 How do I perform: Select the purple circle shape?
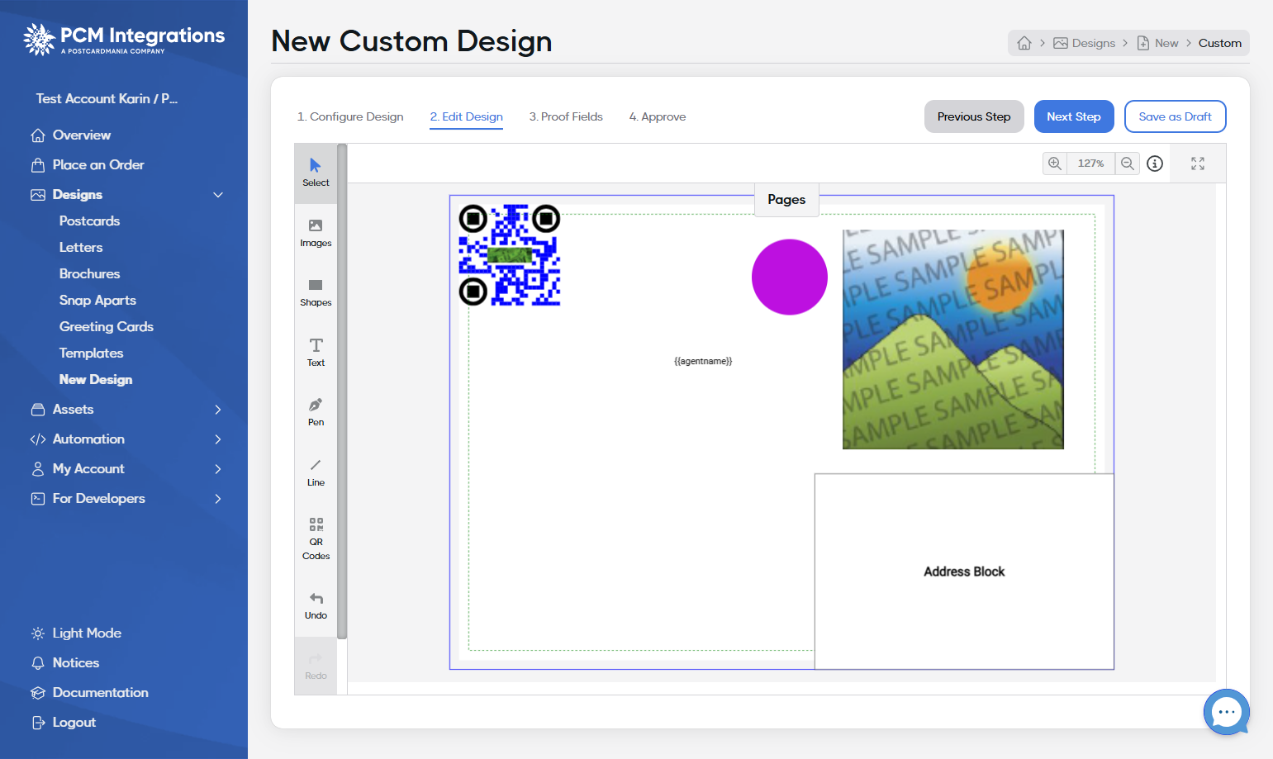coord(790,278)
